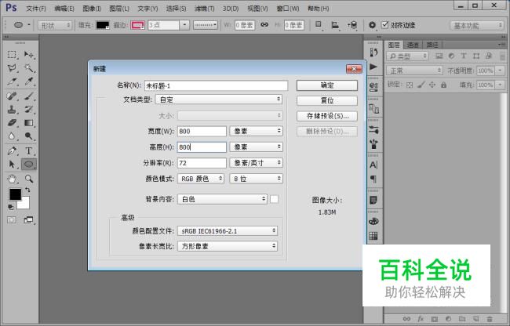
Task: Close the New document dialog
Action: click(354, 69)
